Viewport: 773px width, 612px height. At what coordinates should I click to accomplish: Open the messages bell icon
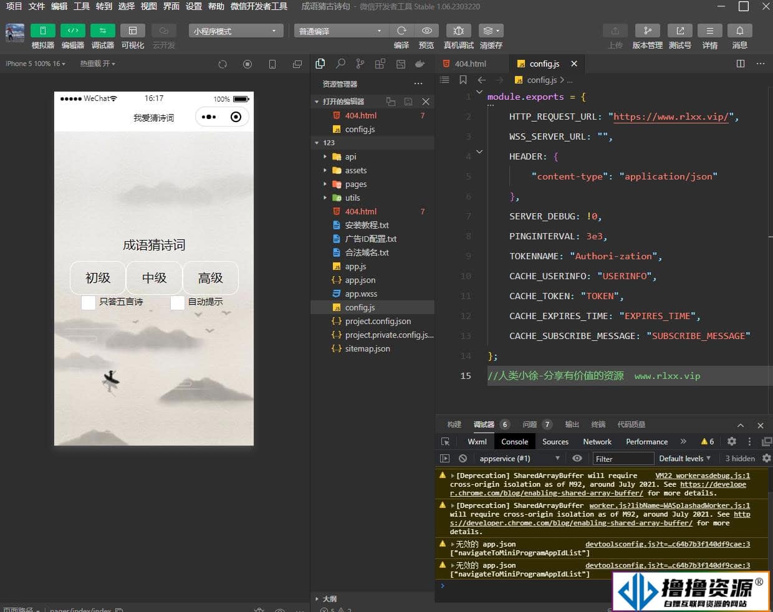[x=740, y=31]
